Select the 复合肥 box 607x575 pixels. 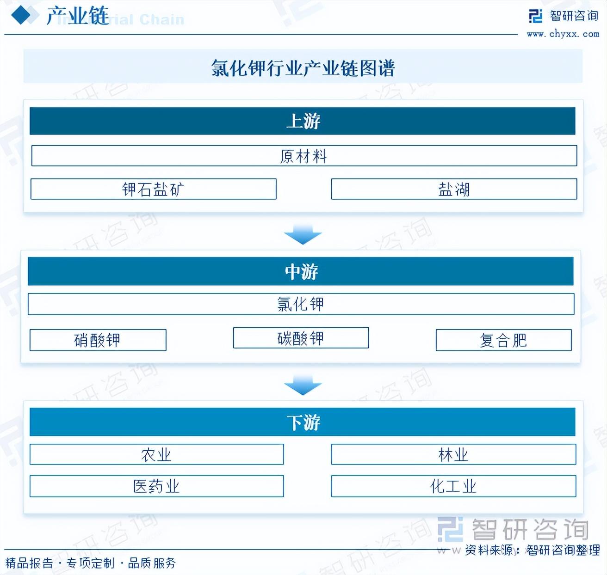(x=503, y=340)
